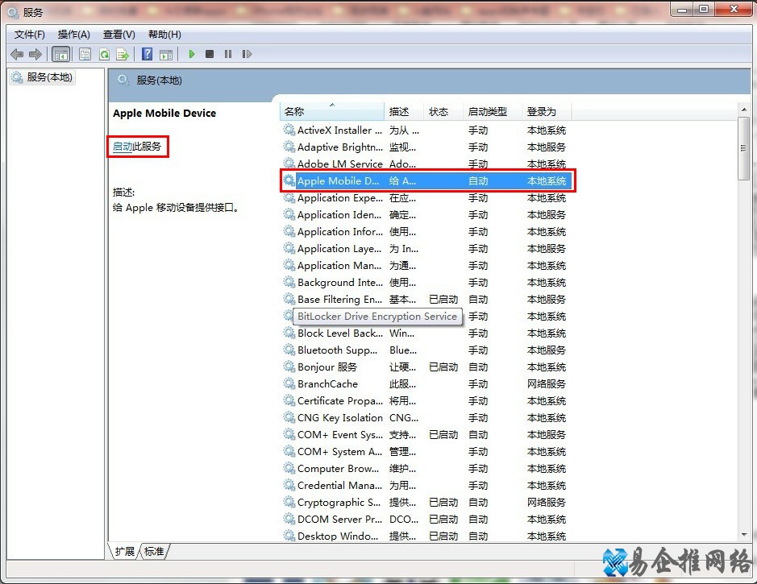Open the 文件(F) menu
Viewport: 757px width, 584px height.
pyautogui.click(x=29, y=35)
